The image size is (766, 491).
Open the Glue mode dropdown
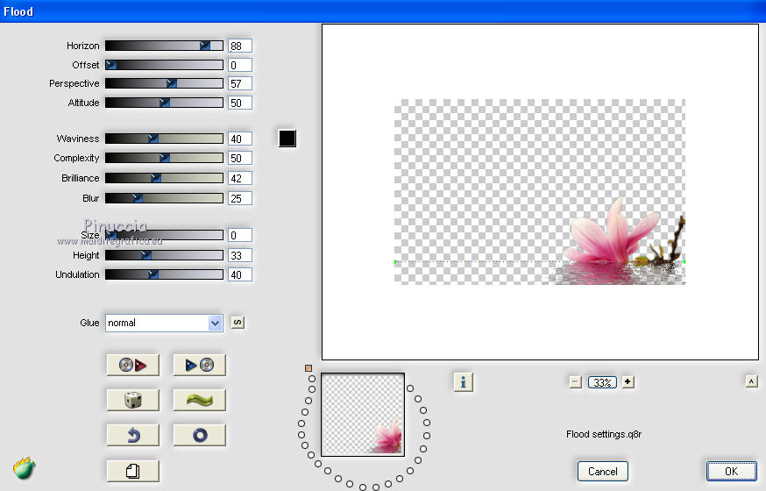pyautogui.click(x=164, y=323)
